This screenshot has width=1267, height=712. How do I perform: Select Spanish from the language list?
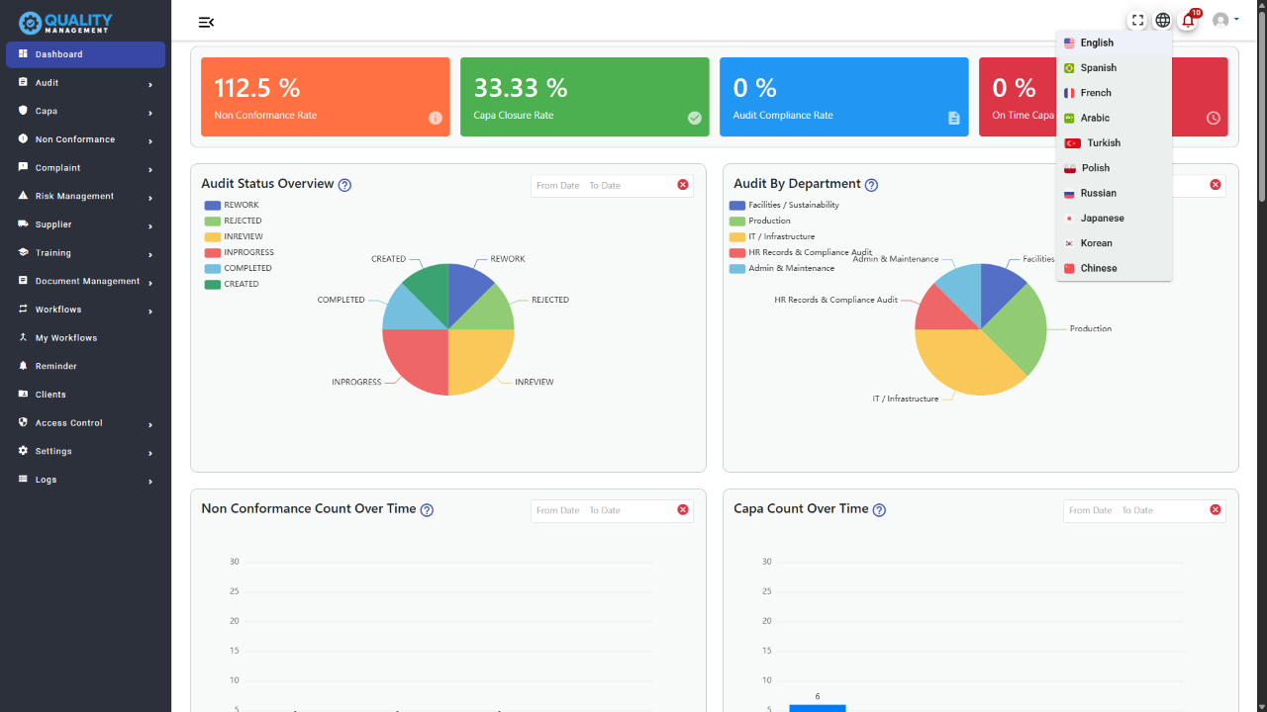pyautogui.click(x=1098, y=68)
